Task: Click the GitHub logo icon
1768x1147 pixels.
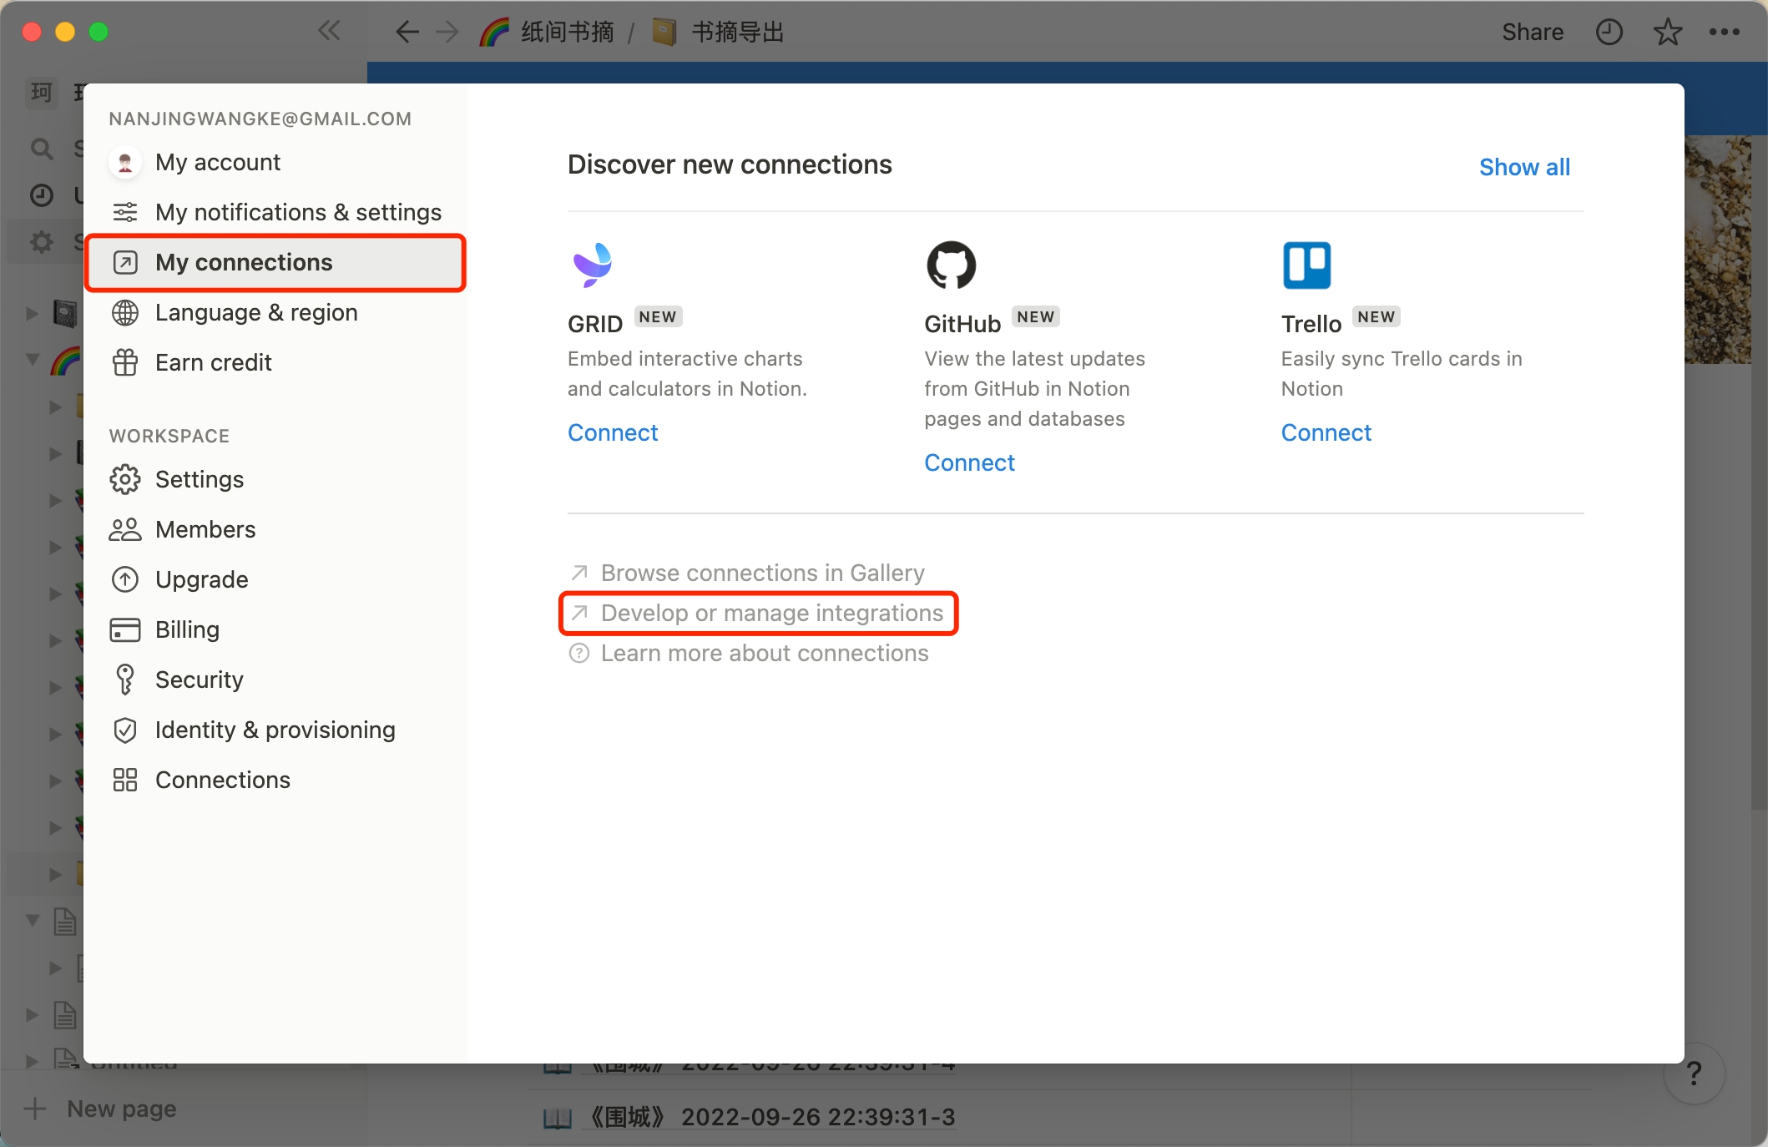Action: click(x=951, y=265)
